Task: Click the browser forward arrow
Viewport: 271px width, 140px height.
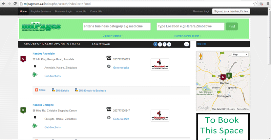Action: coord(9,4)
